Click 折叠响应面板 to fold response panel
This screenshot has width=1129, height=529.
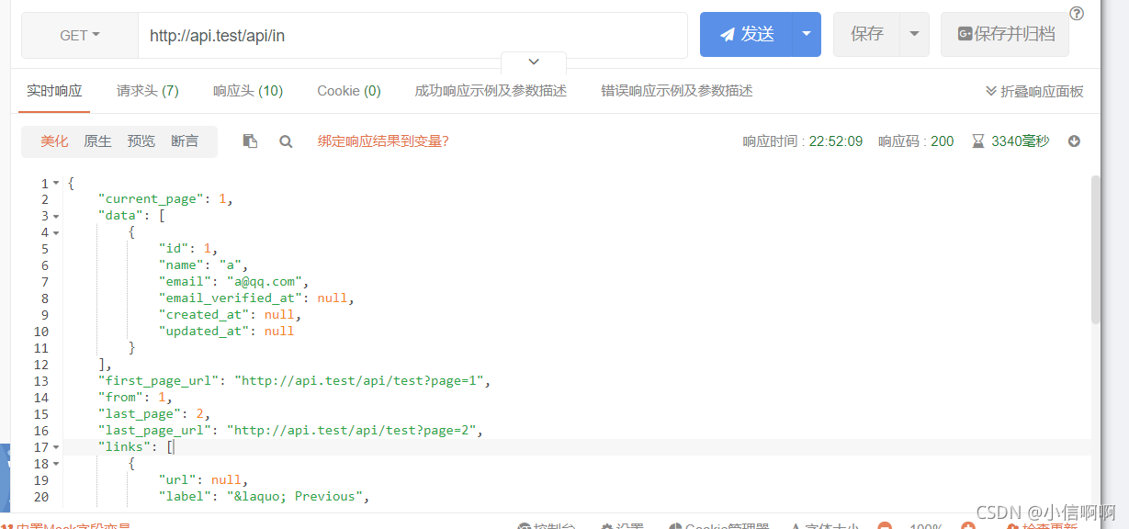tap(1034, 92)
